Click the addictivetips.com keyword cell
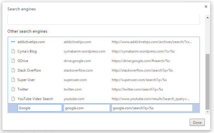Screen dimensions: 214x133 tap(77, 42)
